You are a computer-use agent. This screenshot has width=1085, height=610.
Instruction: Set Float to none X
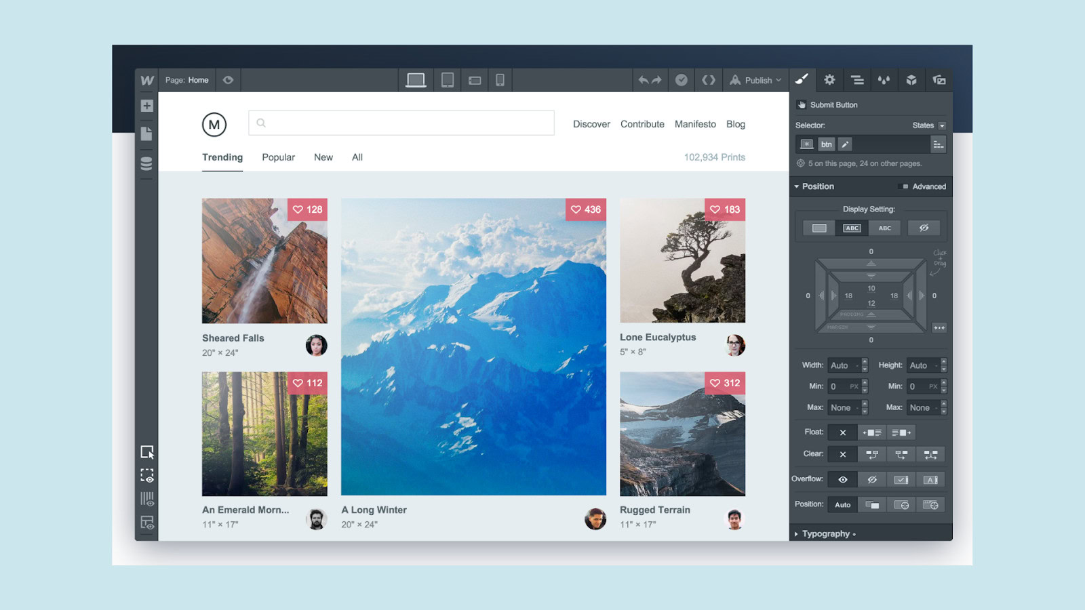[x=842, y=432]
